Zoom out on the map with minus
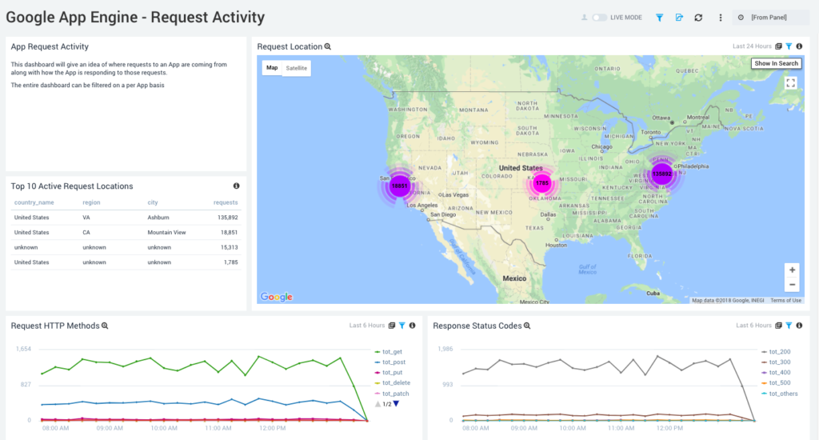This screenshot has width=819, height=440. tap(793, 285)
